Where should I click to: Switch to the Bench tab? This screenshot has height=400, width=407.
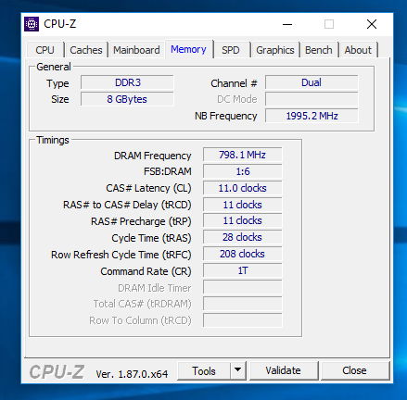pyautogui.click(x=319, y=50)
